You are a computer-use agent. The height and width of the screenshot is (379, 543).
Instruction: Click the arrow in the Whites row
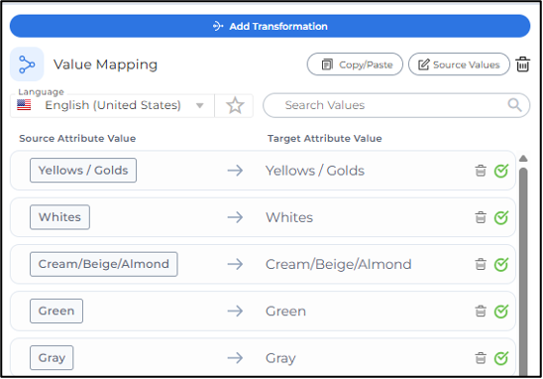coord(235,217)
